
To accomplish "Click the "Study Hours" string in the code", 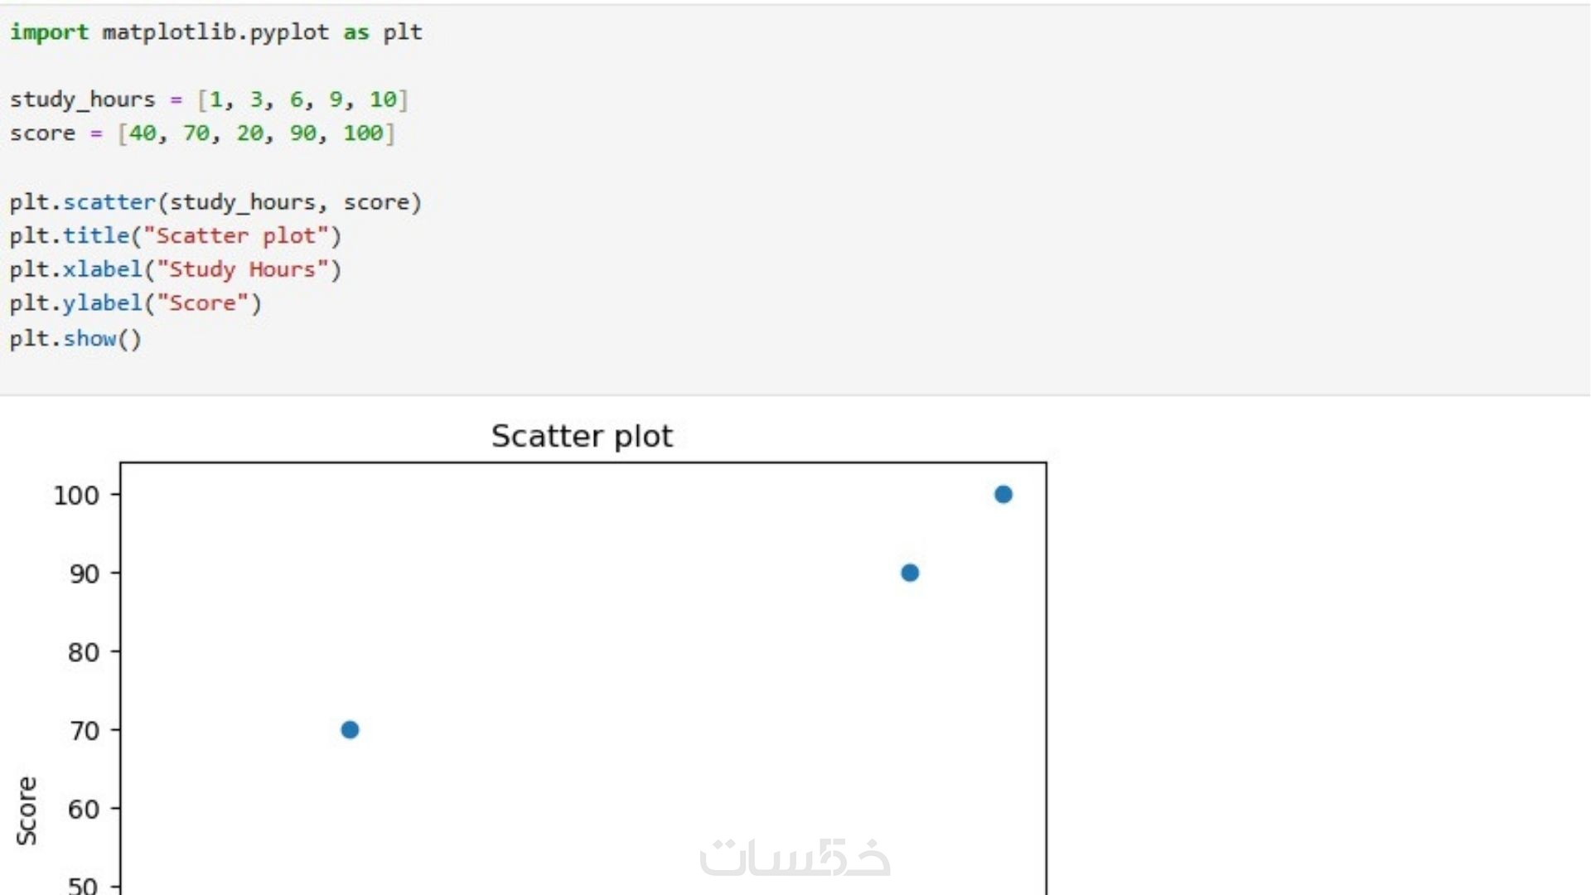I will pyautogui.click(x=243, y=270).
